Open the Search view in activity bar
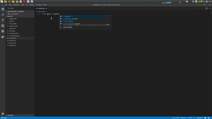This screenshot has width=212, height=119. coord(3,15)
